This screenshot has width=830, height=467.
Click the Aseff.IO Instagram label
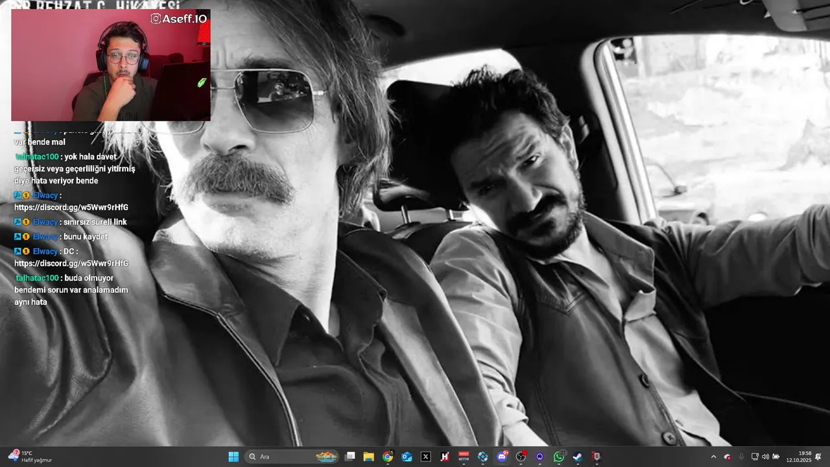[x=179, y=19]
